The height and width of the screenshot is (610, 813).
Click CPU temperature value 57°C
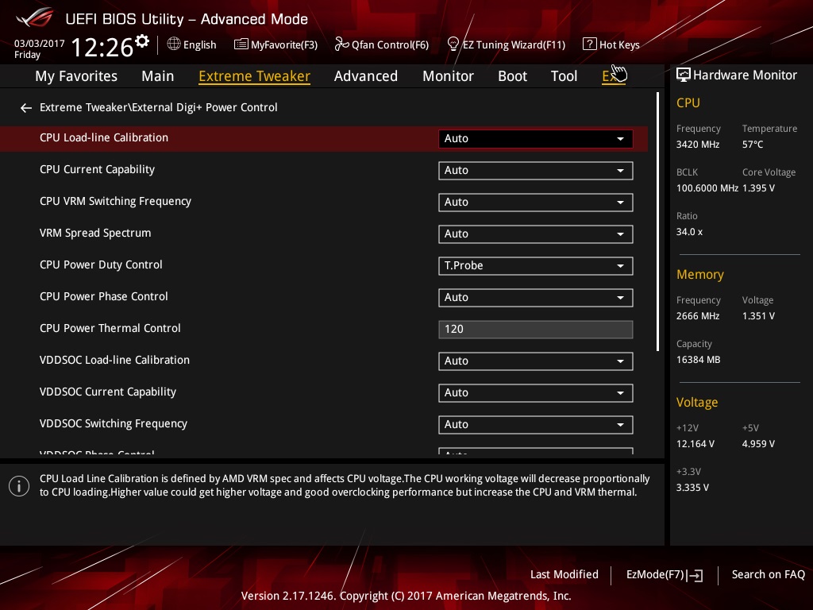click(753, 145)
